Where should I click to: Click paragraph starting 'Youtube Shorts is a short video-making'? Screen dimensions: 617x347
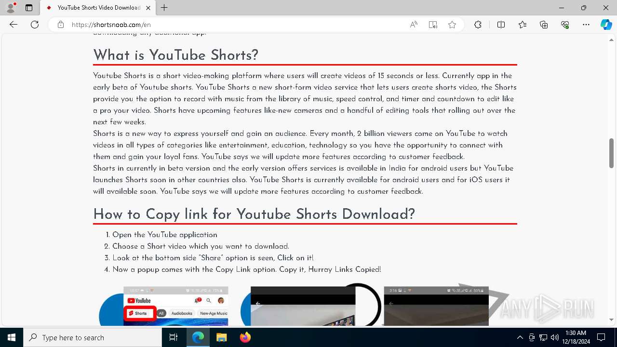pyautogui.click(x=305, y=99)
